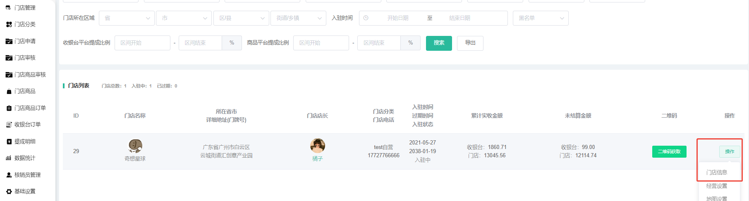Click the 基础设置 gear icon
This screenshot has height=201, width=749.
coord(9,192)
